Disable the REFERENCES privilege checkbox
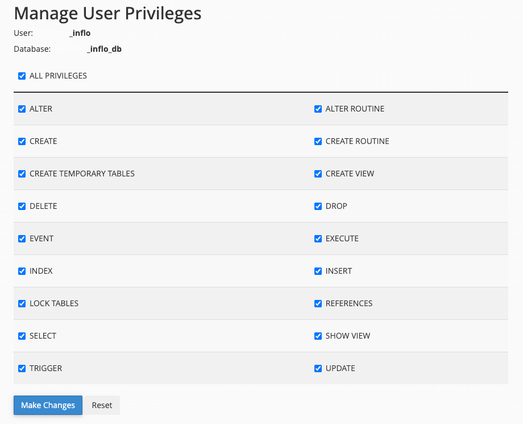 pyautogui.click(x=318, y=303)
